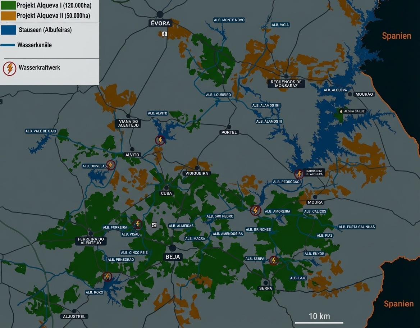Image resolution: width=420 pixels, height=328 pixels.
Task: Open the ÉVORA city label
Action: pyautogui.click(x=160, y=23)
